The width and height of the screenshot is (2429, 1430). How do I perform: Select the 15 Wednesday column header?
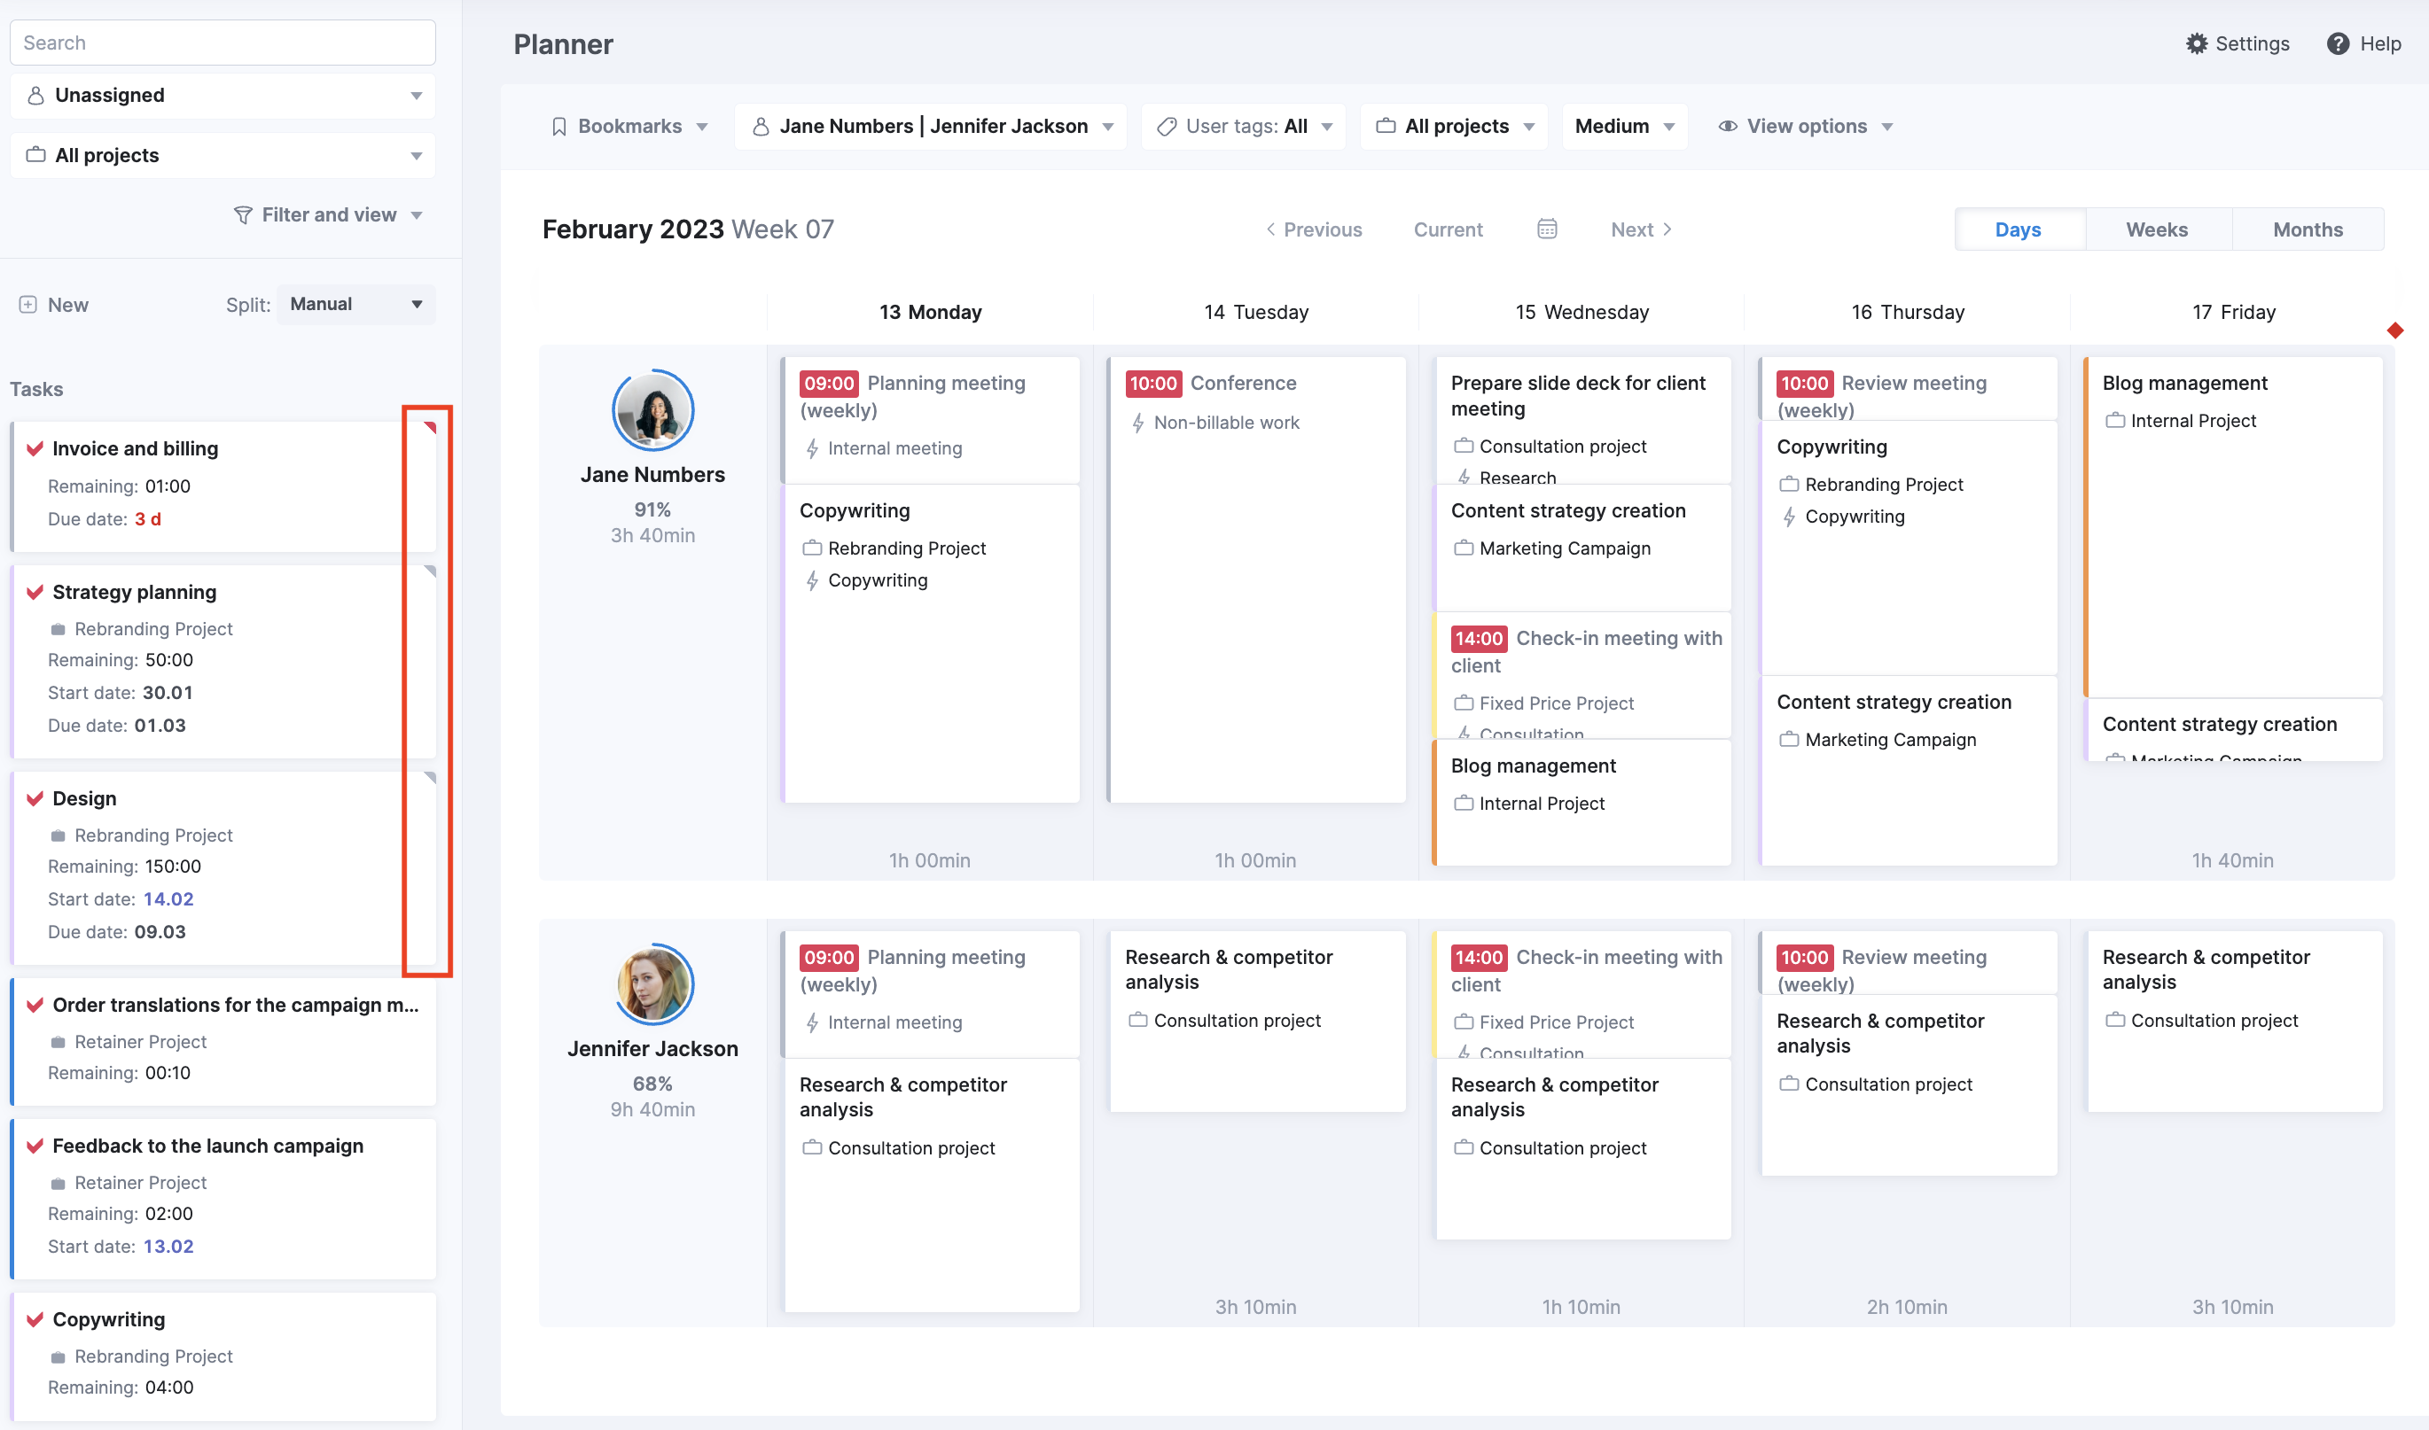(x=1582, y=312)
